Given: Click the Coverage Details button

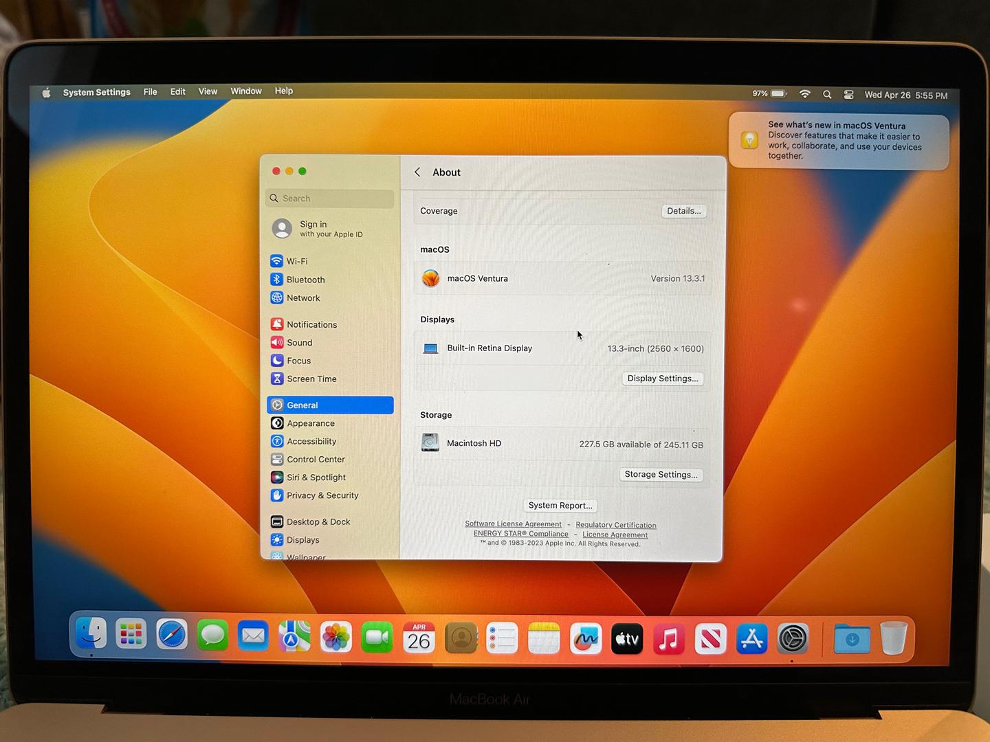Looking at the screenshot, I should 684,211.
